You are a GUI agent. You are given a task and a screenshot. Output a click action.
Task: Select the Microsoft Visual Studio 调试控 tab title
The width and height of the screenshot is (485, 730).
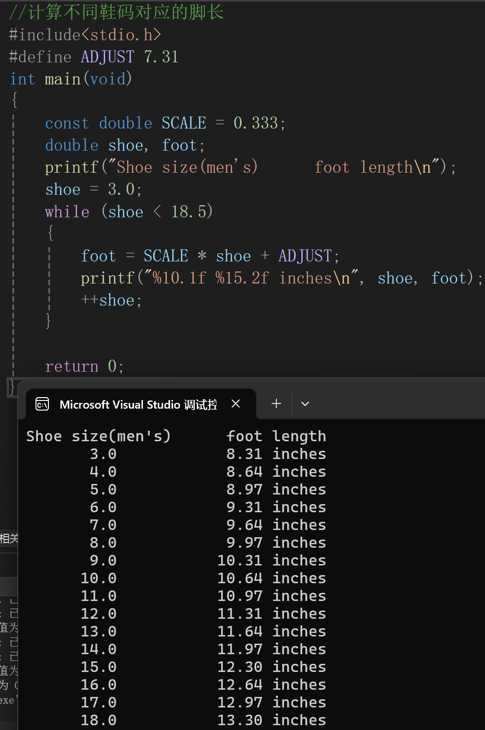[138, 405]
